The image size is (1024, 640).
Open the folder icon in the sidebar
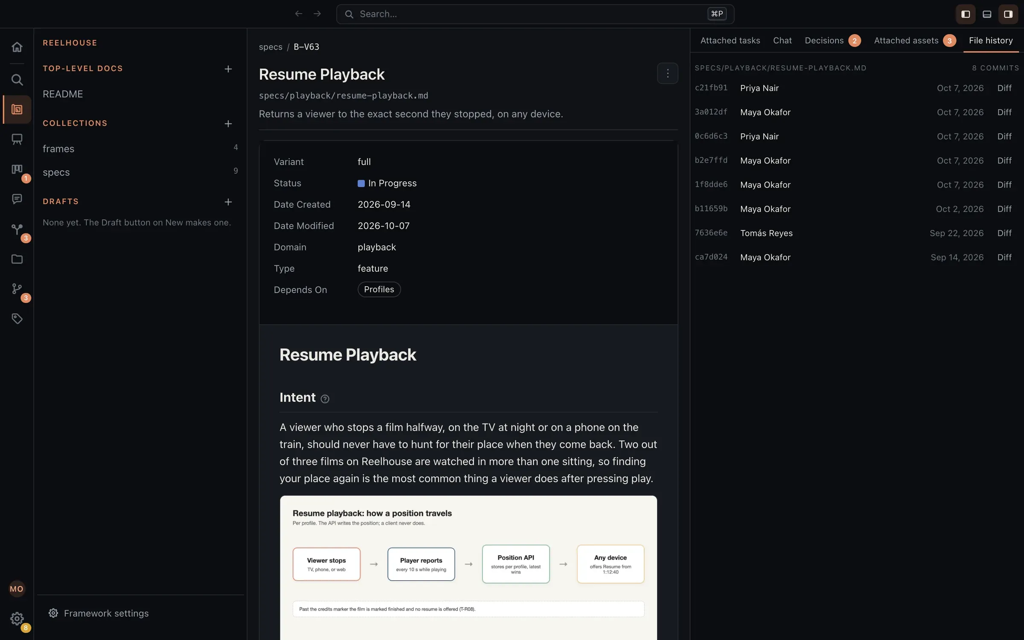[x=17, y=259]
